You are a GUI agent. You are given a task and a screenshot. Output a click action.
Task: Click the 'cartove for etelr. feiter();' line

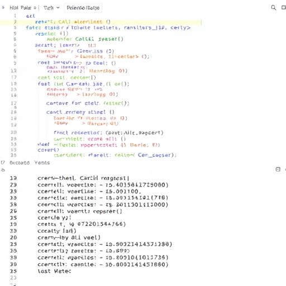point(88,103)
